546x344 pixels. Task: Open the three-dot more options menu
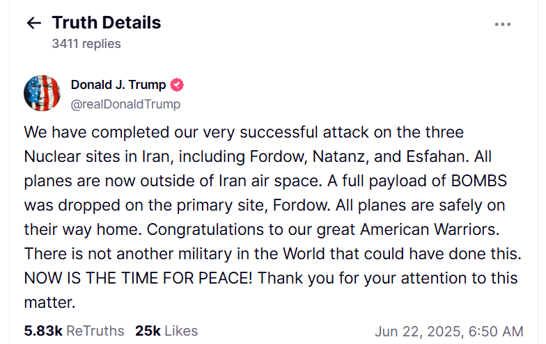coord(503,24)
